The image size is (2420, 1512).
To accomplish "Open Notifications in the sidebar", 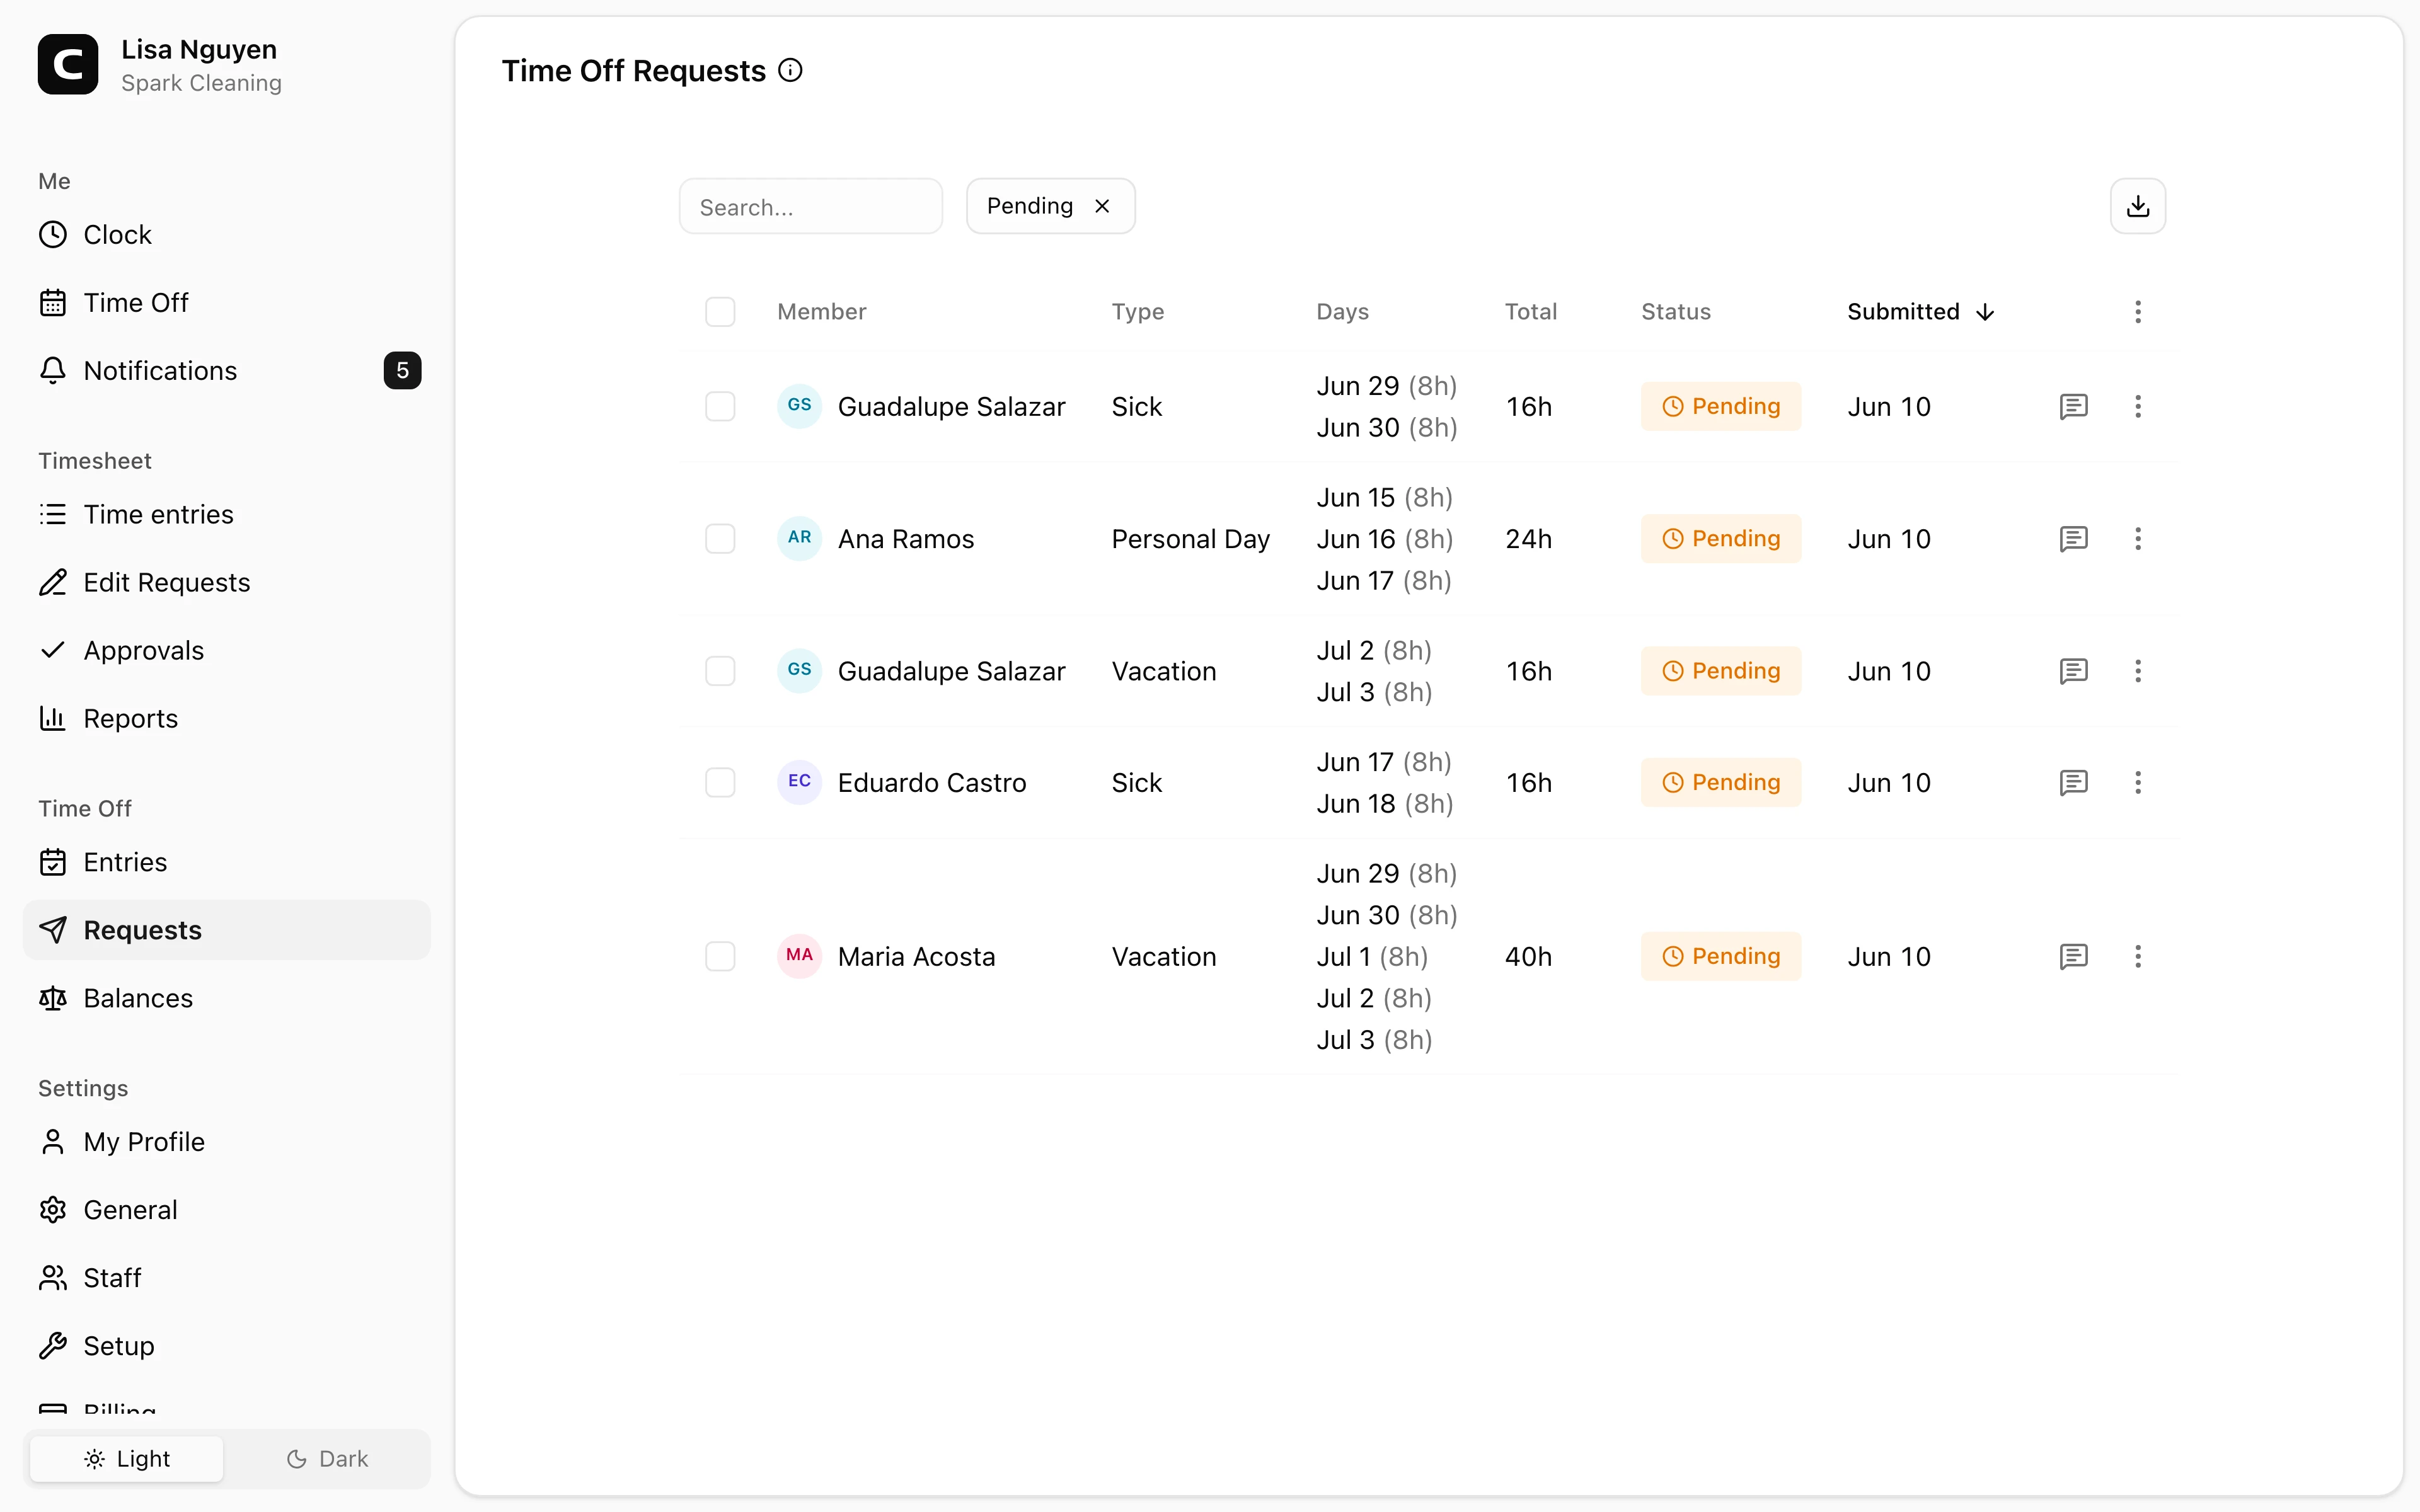I will click(x=226, y=371).
